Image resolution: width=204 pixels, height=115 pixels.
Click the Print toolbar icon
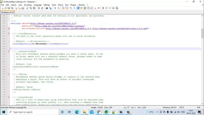click(x=23, y=8)
